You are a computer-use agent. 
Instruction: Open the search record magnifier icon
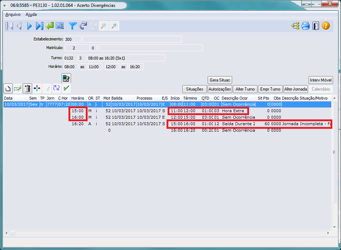pos(60,26)
